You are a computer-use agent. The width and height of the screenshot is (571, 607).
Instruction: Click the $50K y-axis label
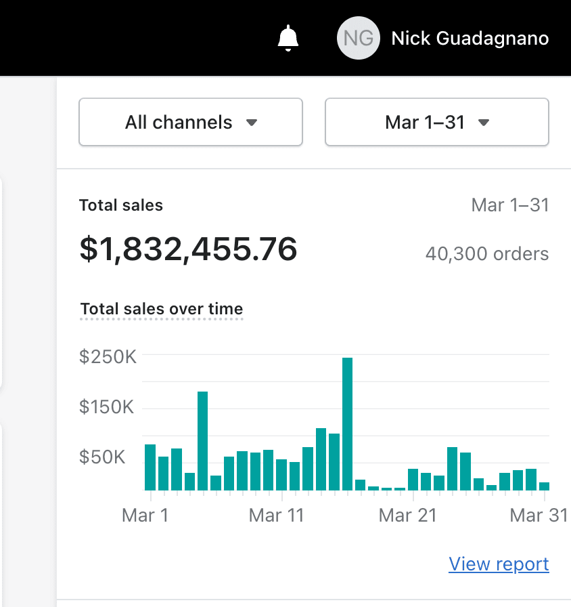(x=103, y=457)
